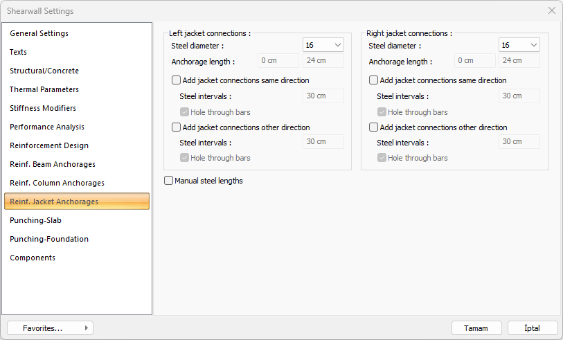563x340 pixels.
Task: Open the Favorites menu button
Action: click(50, 328)
